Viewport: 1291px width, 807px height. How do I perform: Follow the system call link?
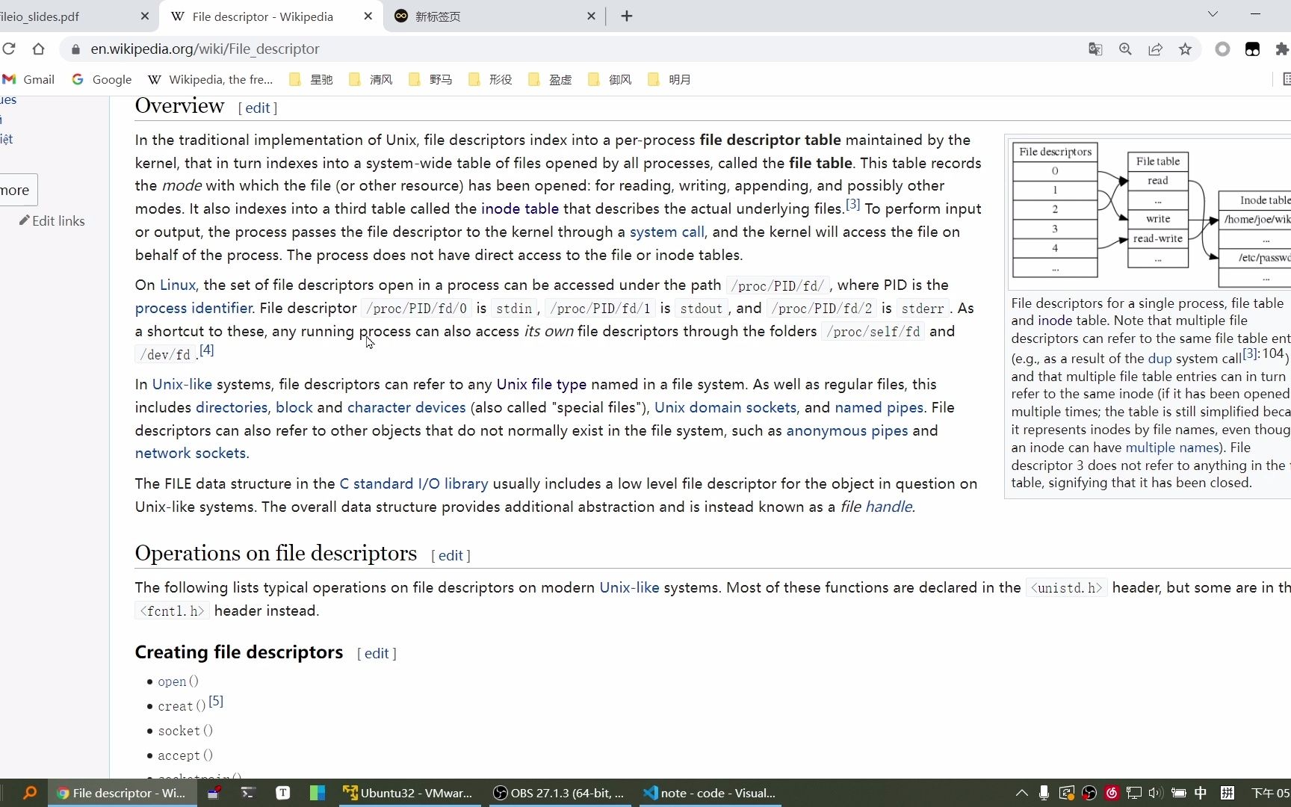(666, 232)
